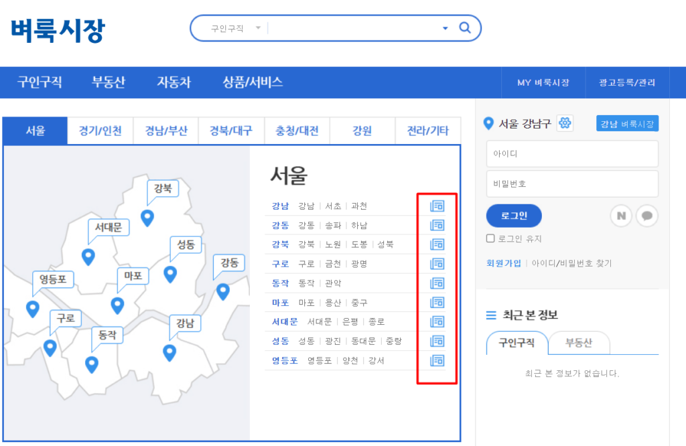Open the newspaper icon for the 서대문 row

click(437, 321)
